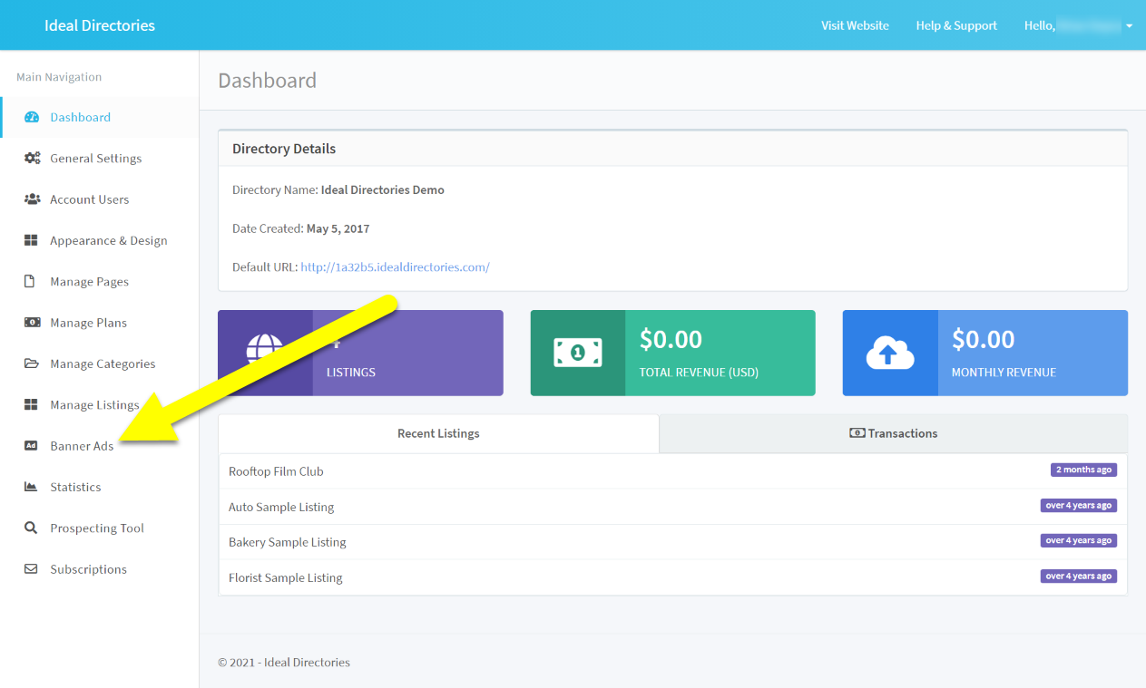Select Banner Ads in the sidebar
The width and height of the screenshot is (1146, 688).
tap(100, 445)
